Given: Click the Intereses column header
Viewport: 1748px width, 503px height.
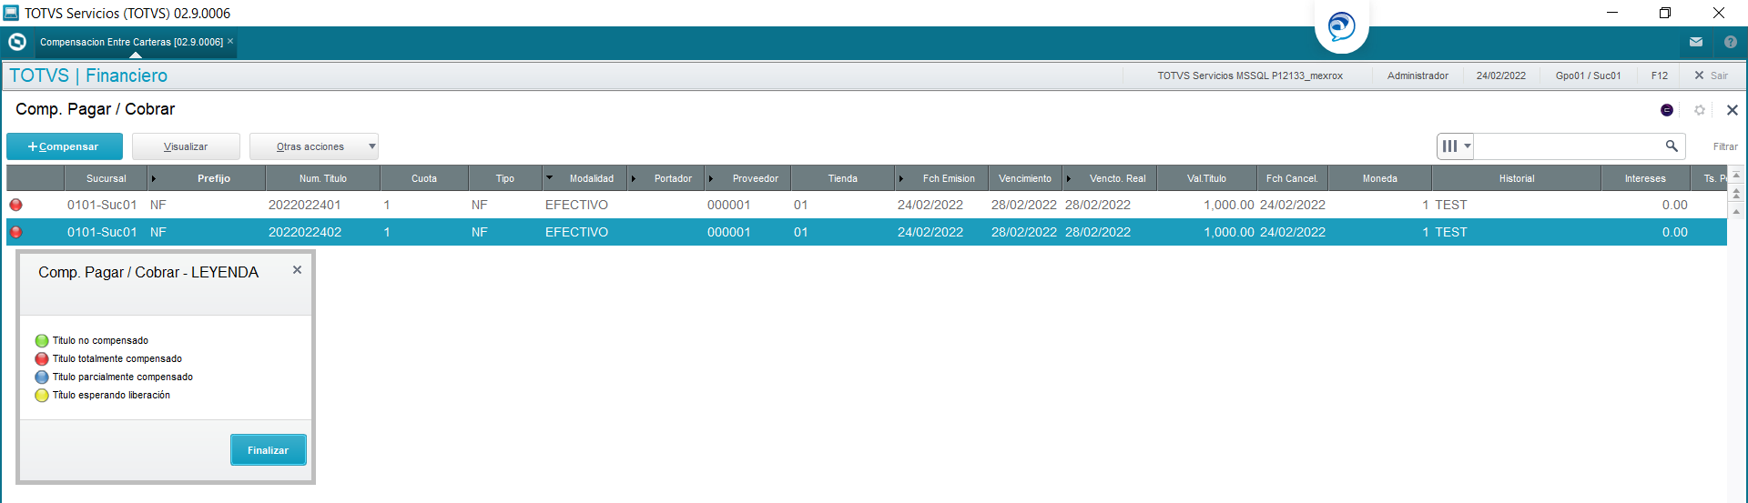Looking at the screenshot, I should pos(1645,178).
